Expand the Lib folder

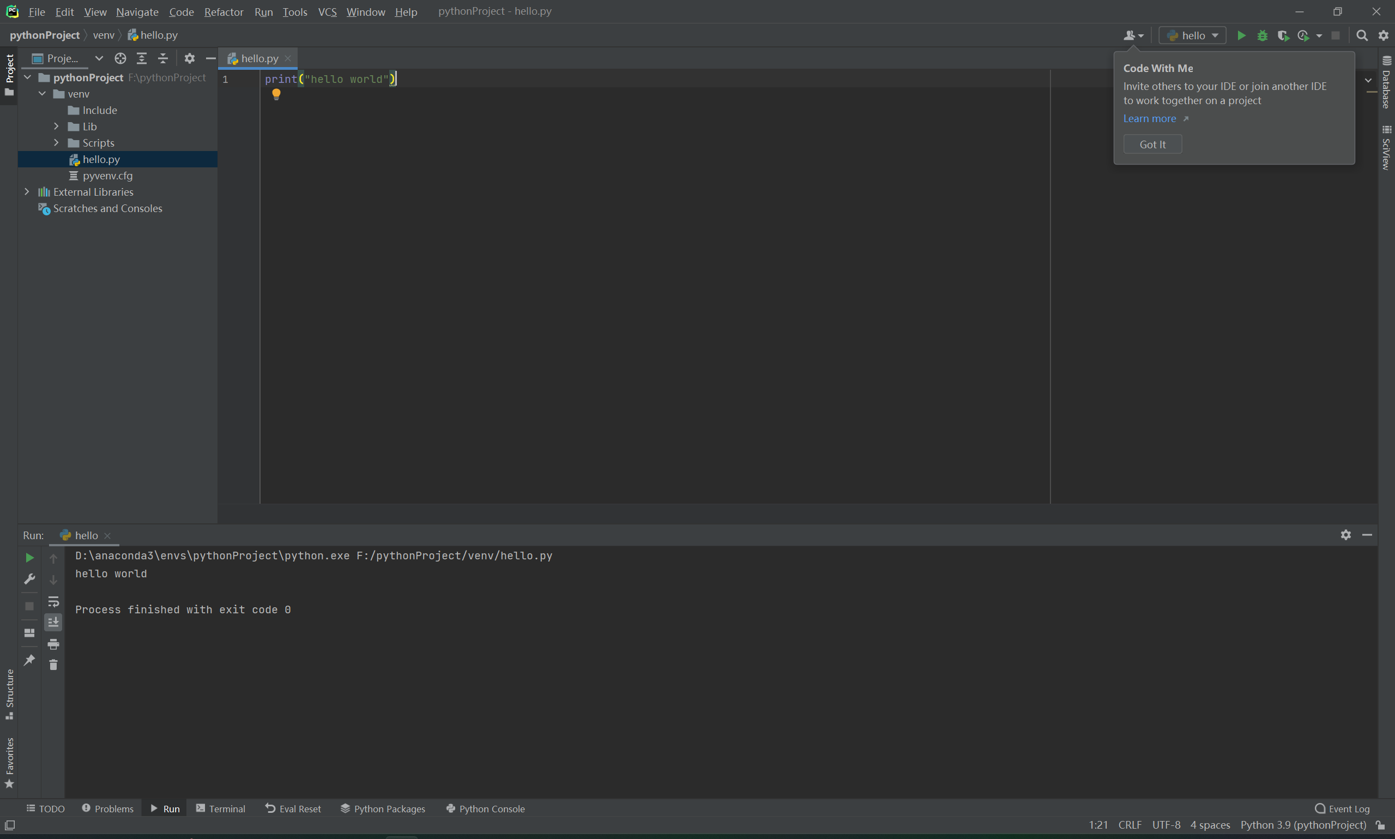click(57, 126)
